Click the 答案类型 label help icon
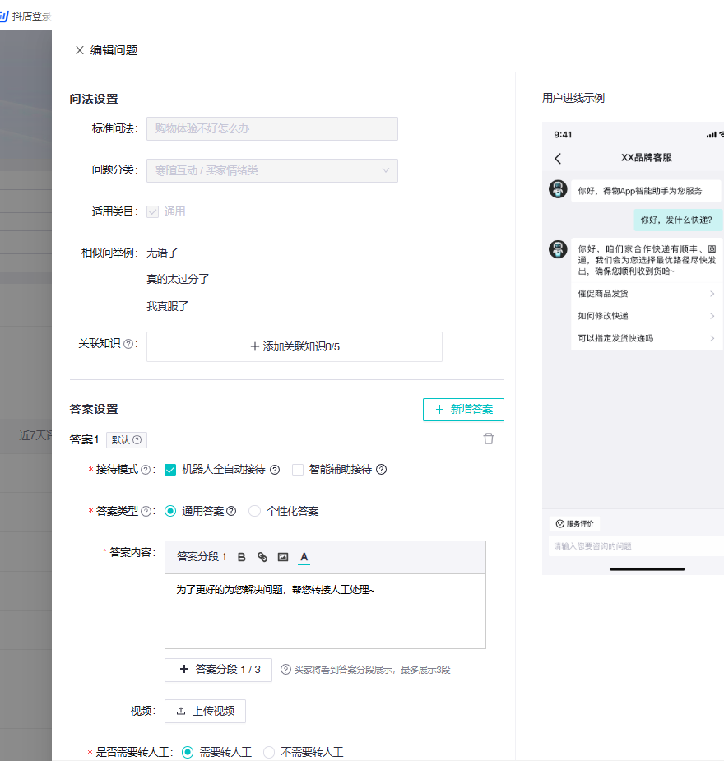Viewport: 724px width, 761px height. coord(146,511)
